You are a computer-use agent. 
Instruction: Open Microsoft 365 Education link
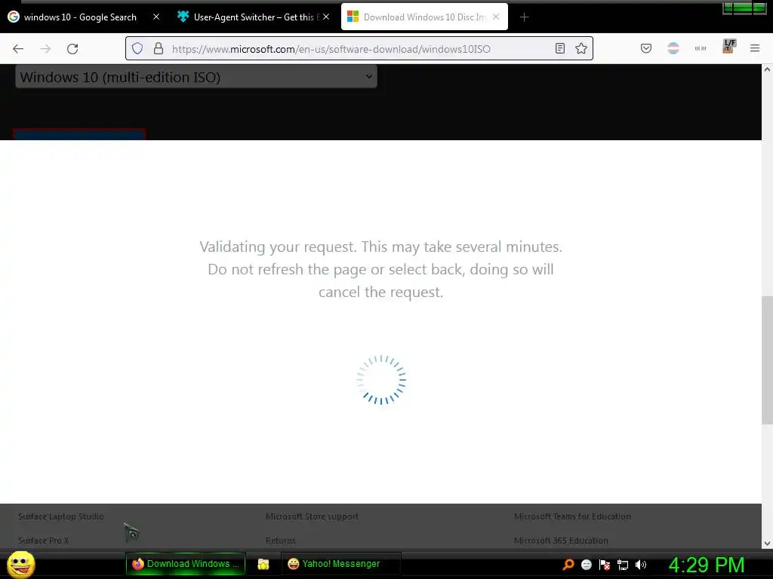[x=561, y=541]
